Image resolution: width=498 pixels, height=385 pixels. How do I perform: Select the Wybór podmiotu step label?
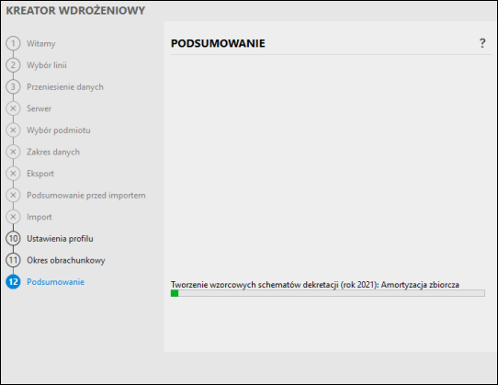59,130
